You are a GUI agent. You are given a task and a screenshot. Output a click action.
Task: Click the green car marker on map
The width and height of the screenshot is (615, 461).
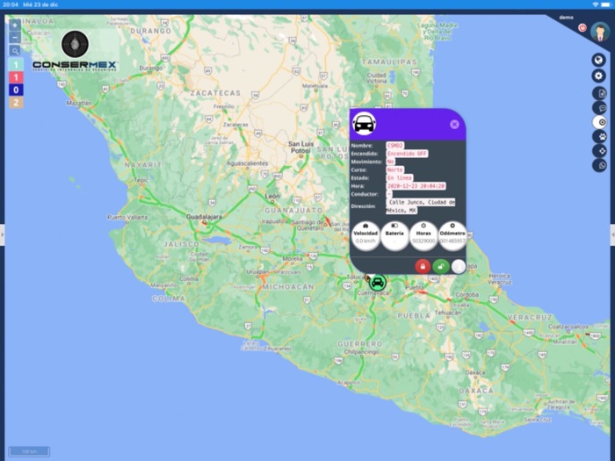coord(377,282)
